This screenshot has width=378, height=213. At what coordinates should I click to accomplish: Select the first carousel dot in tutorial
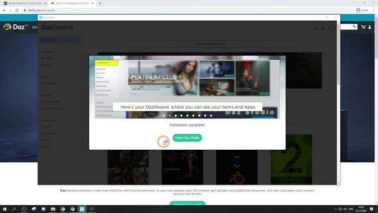coord(164,115)
